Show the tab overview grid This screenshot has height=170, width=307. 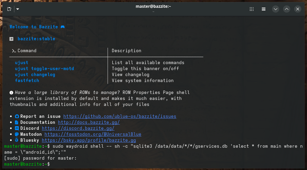pyautogui.click(x=252, y=9)
